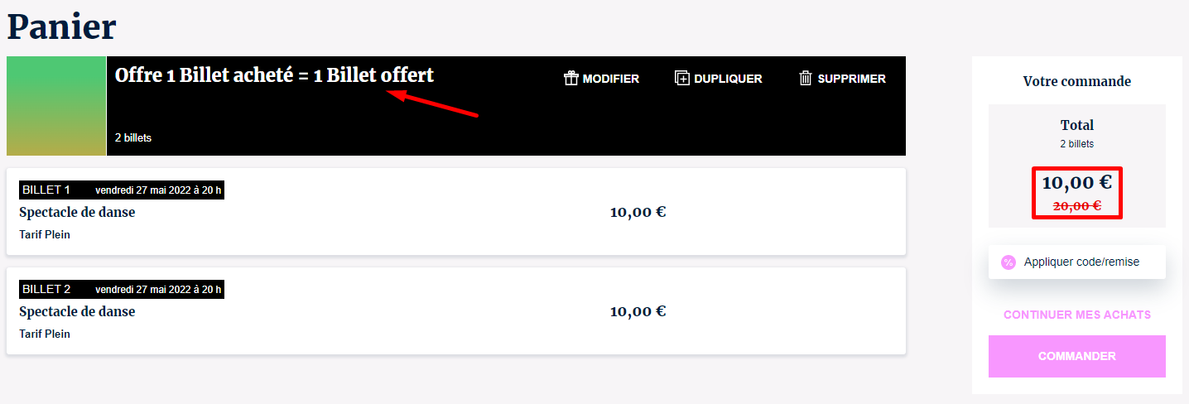Viewport: 1189px width, 404px height.
Task: Click the trash can icon
Action: point(806,79)
